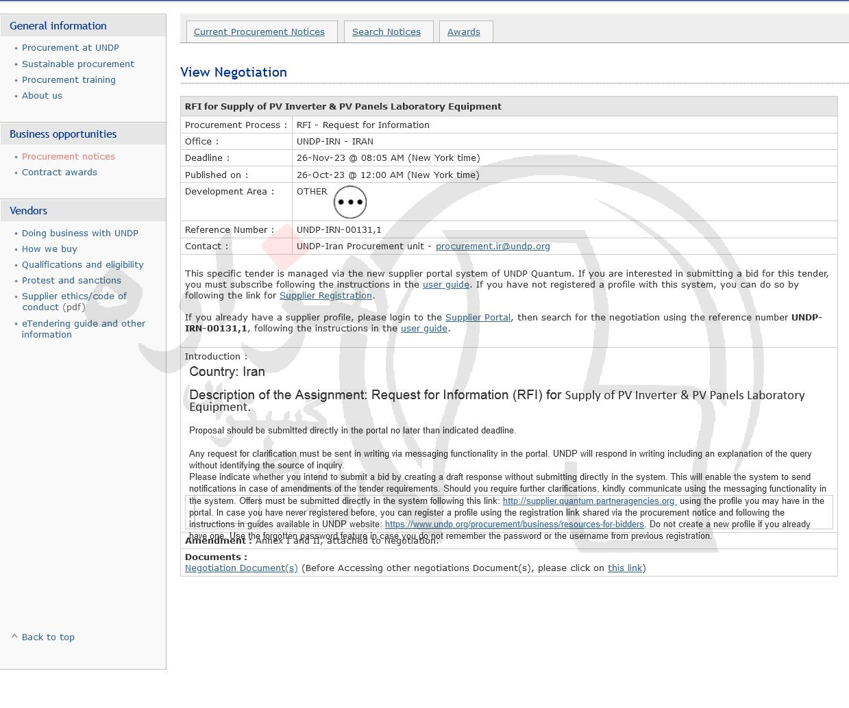Open the Supplier Portal login link
The height and width of the screenshot is (708, 849).
coord(478,318)
